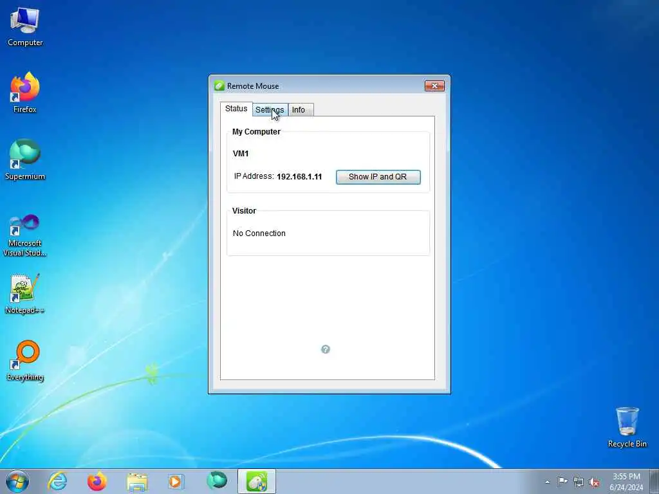Select the Computer desktop icon
The image size is (659, 494).
[25, 27]
